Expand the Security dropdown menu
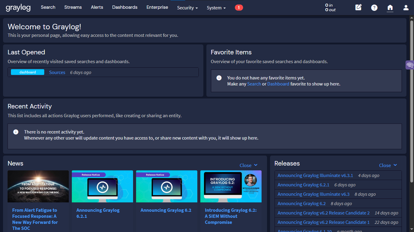The width and height of the screenshot is (414, 232). point(187,8)
